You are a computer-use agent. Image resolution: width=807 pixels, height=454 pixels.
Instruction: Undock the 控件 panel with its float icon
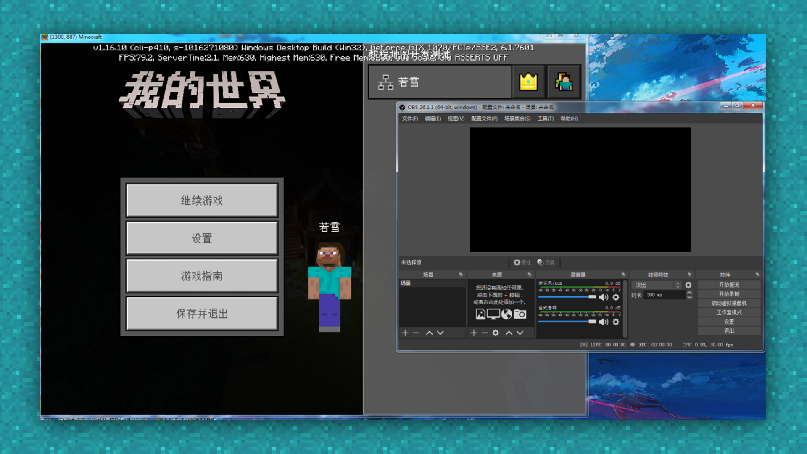point(757,275)
